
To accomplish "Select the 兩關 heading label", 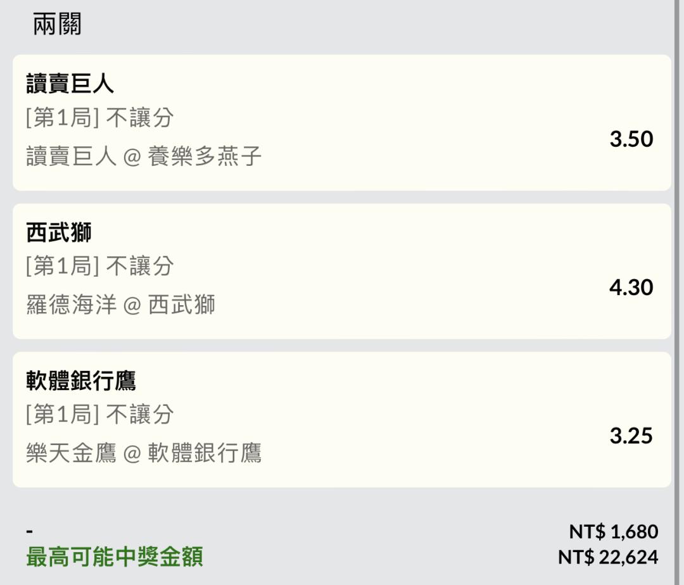I will point(57,24).
